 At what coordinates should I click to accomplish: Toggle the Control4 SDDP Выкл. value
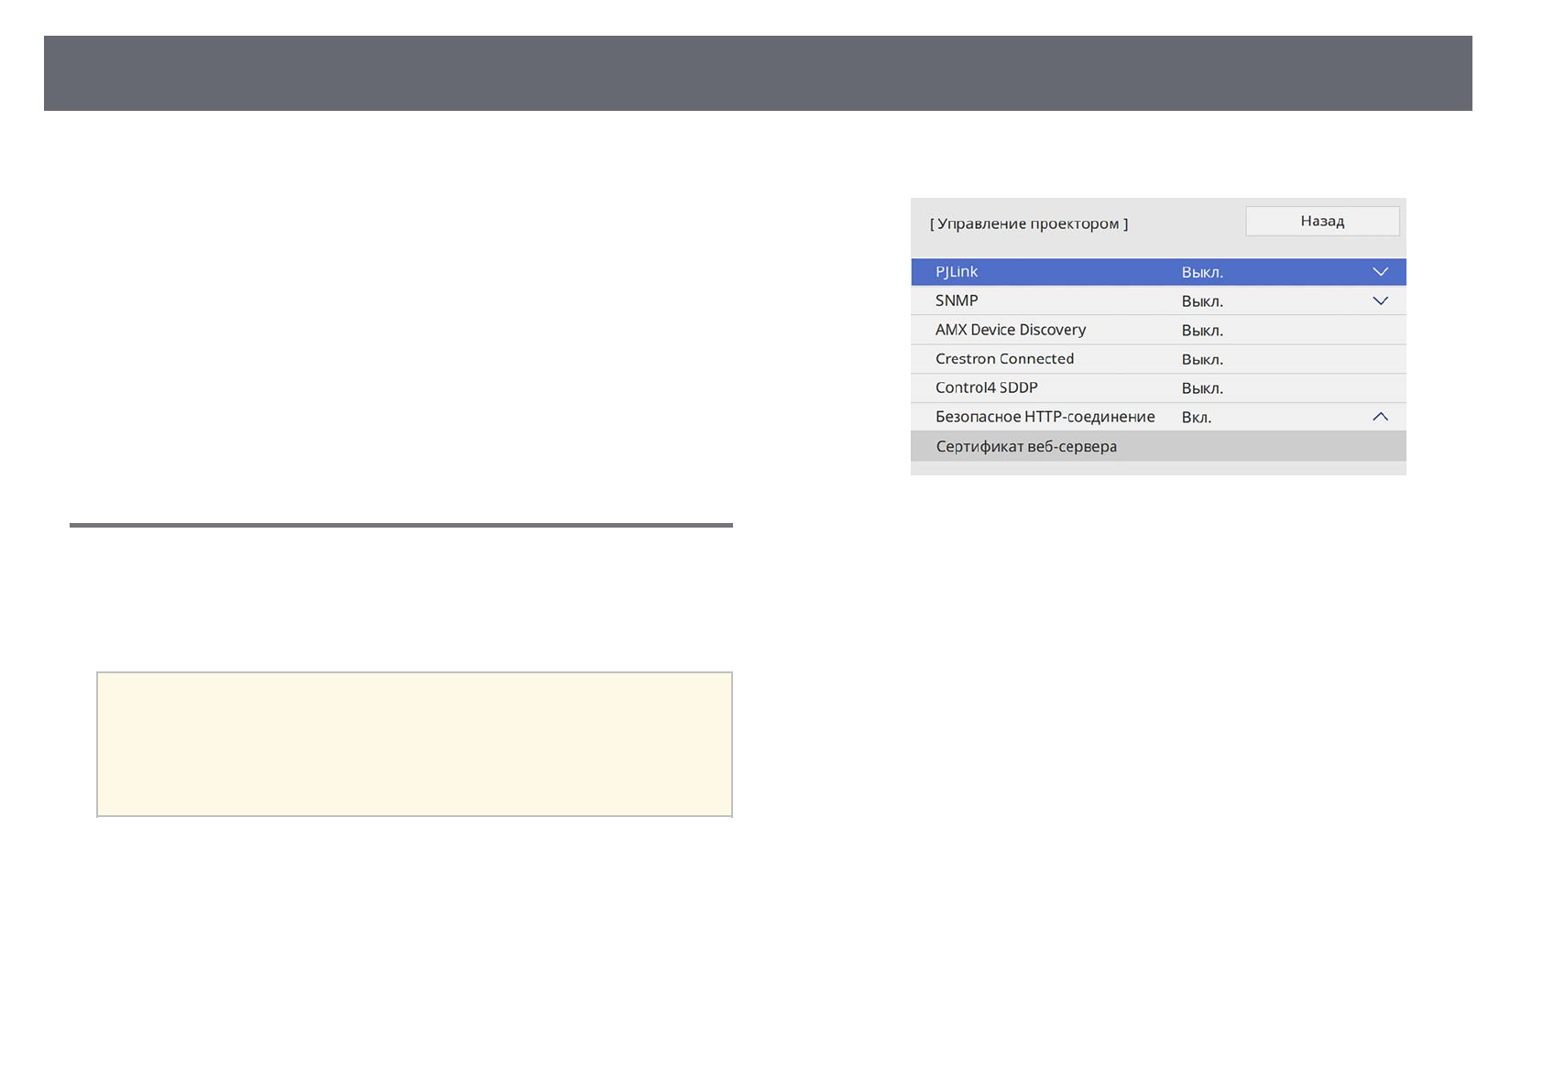pos(1202,388)
